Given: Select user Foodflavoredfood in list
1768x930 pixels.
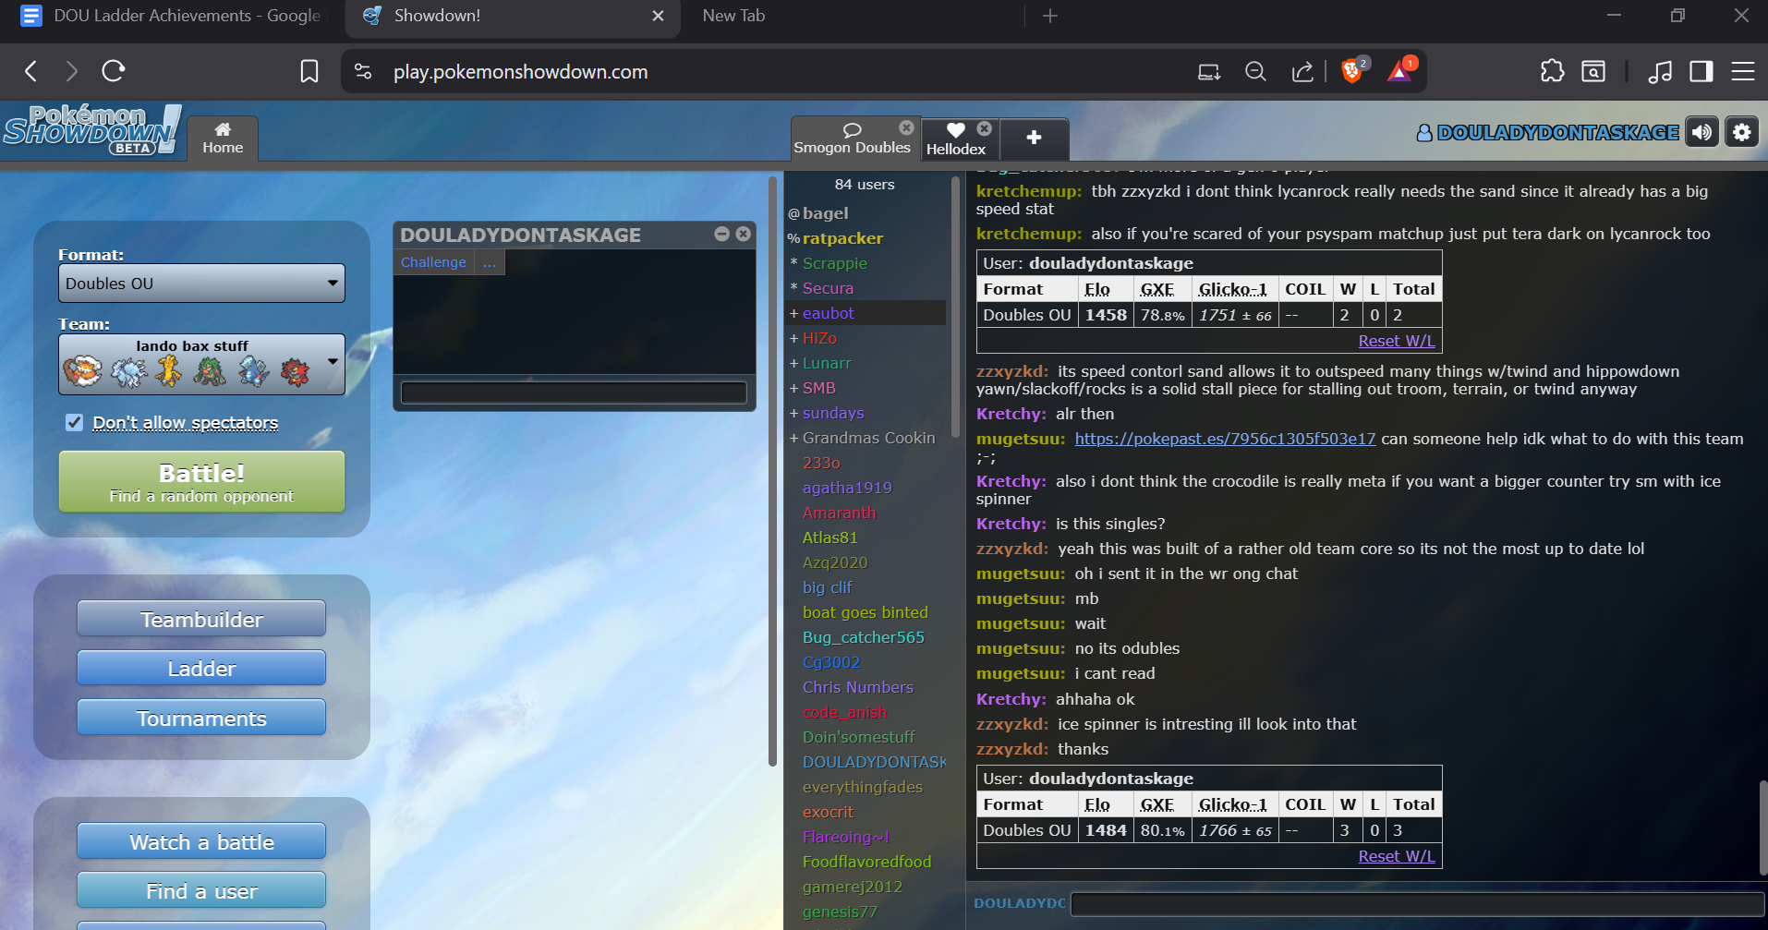Looking at the screenshot, I should [866, 862].
